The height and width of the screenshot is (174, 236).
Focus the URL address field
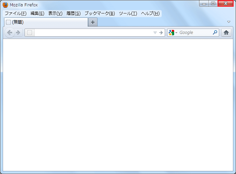point(93,33)
